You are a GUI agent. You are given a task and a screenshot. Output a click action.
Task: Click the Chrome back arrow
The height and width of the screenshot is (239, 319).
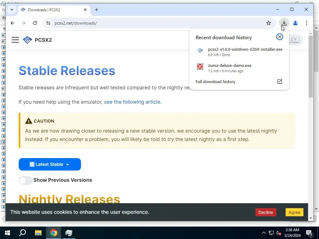[12, 23]
